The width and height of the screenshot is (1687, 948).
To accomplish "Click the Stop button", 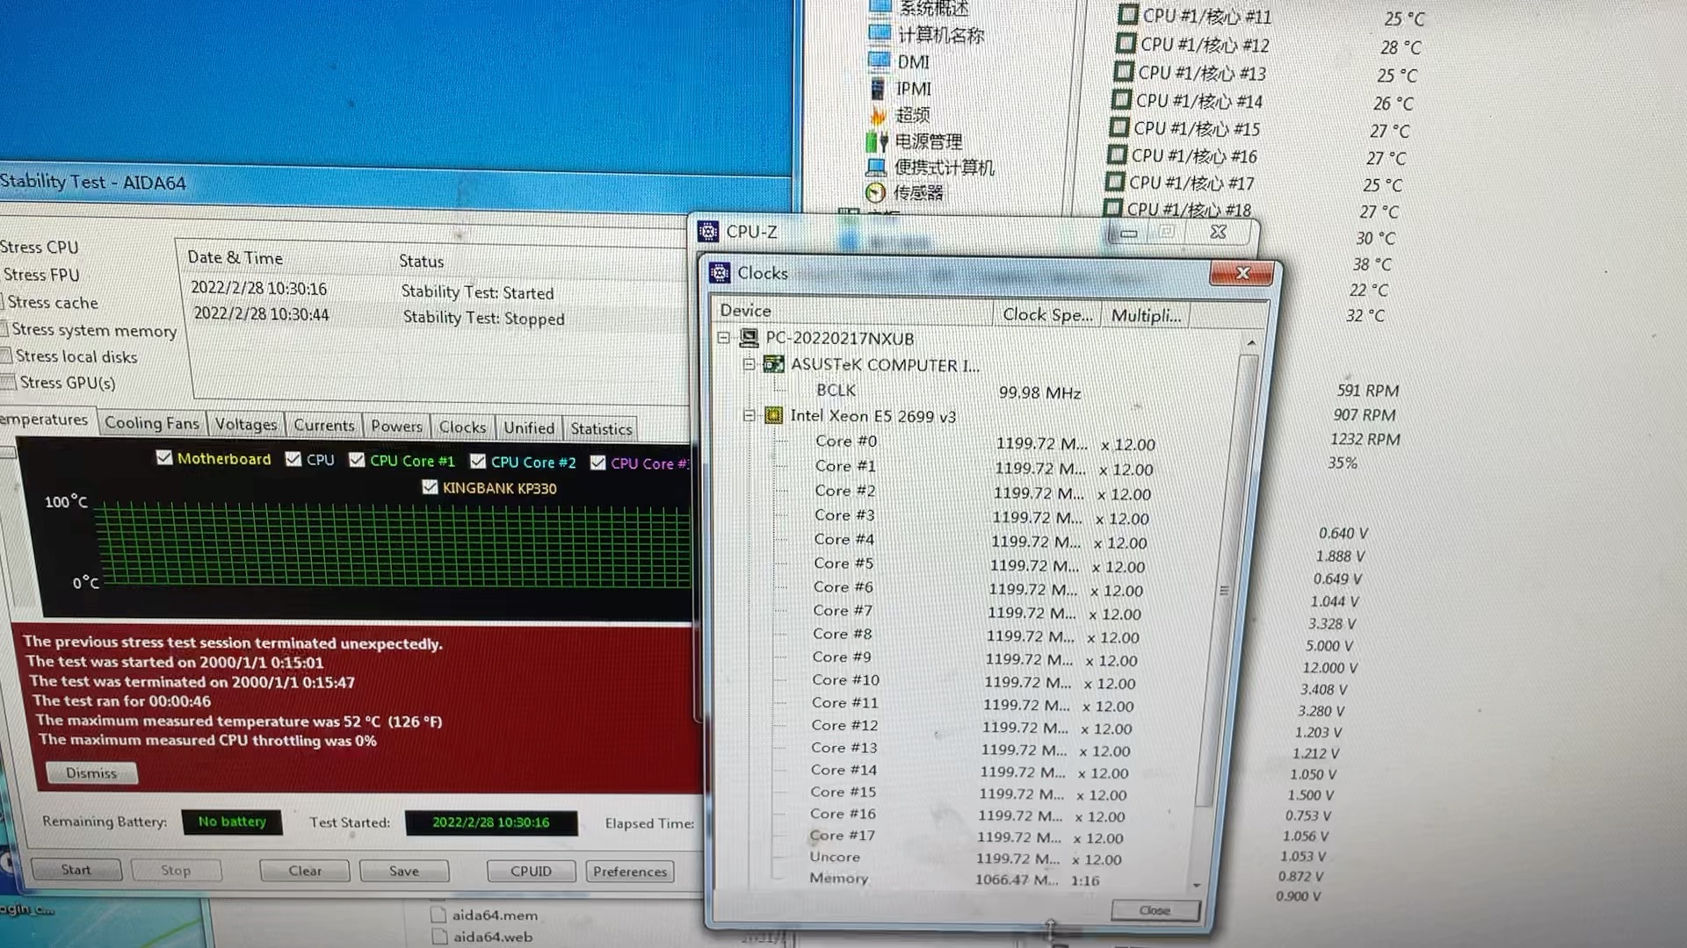I will click(176, 870).
